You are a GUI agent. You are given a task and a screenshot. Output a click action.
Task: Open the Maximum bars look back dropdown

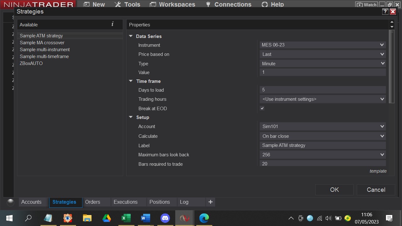point(323,155)
